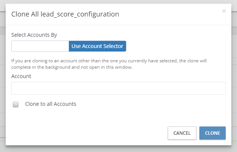237x152 pixels.
Task: Cancel the clone operation
Action: click(182, 133)
